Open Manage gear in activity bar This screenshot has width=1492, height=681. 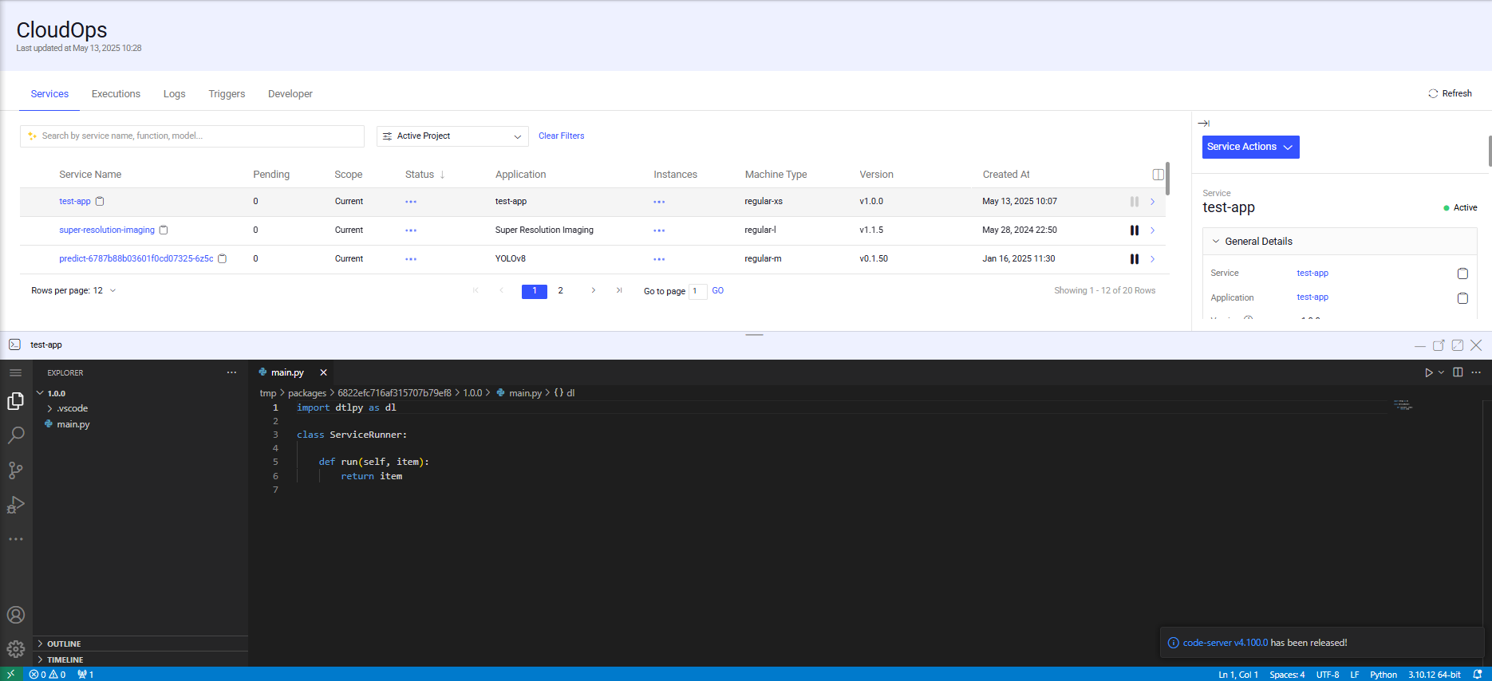15,649
